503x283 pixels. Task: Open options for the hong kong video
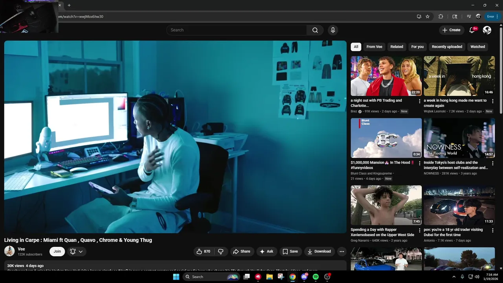492,101
